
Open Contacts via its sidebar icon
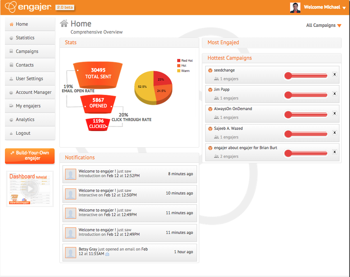coord(11,65)
